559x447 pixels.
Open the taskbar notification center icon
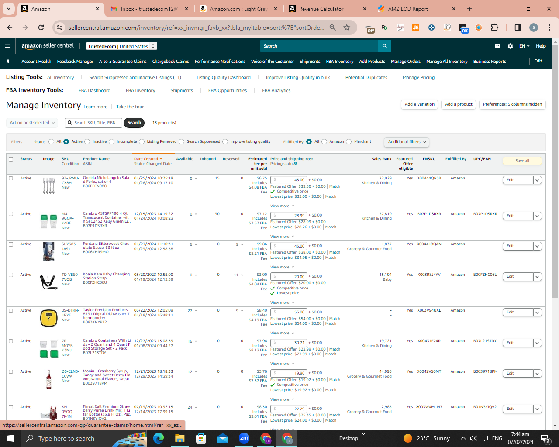[545, 438]
